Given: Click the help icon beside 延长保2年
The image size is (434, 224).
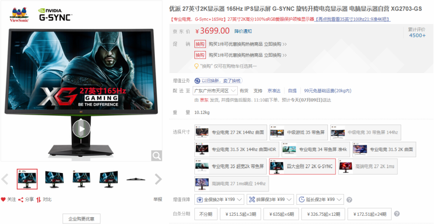Looking at the screenshot, I should 349,199.
